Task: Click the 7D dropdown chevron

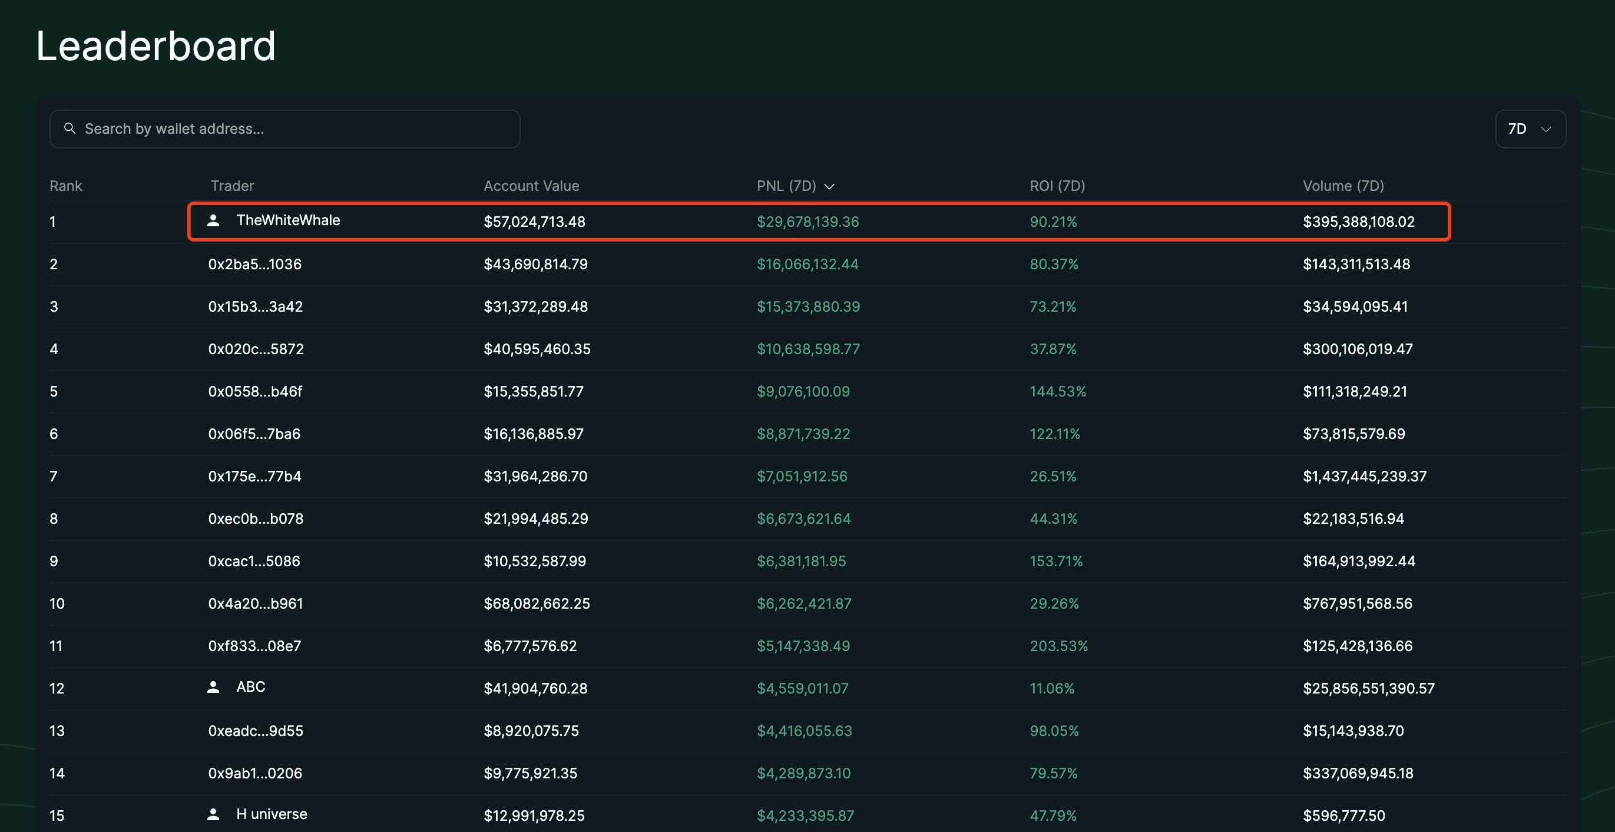Action: coord(1546,130)
